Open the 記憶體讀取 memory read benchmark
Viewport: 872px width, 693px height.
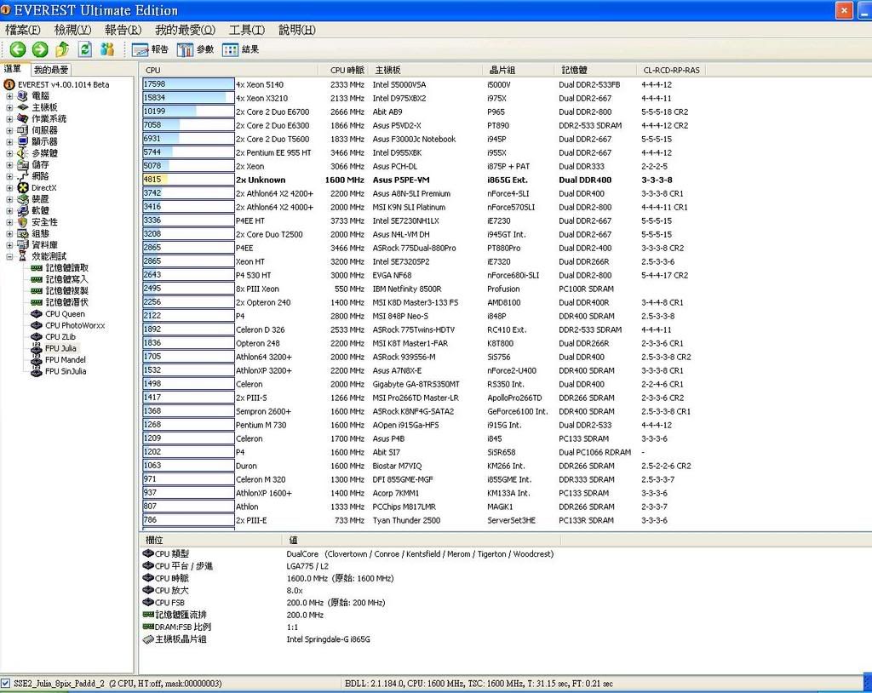(60, 268)
